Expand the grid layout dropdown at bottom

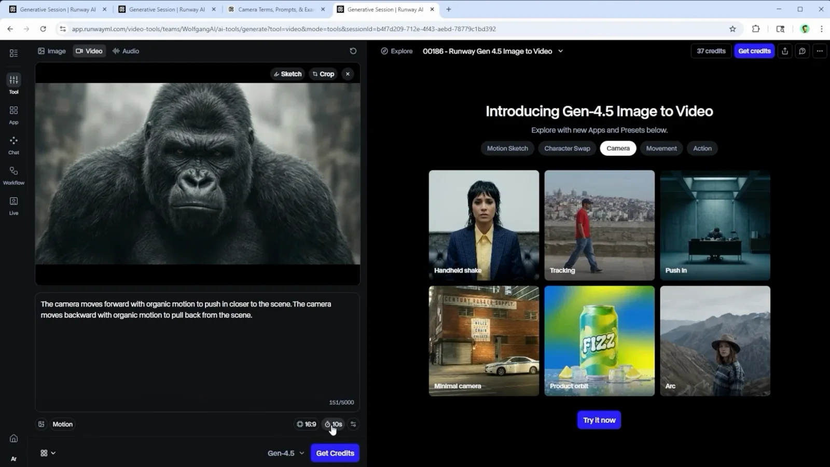48,453
